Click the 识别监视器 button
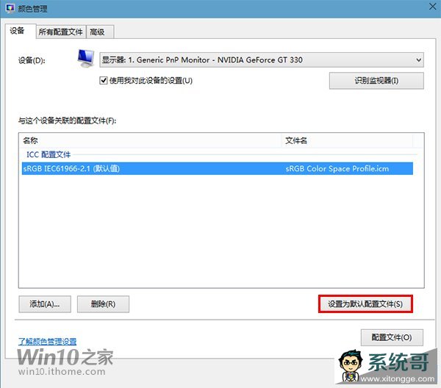Viewport: 441px width, 388px height. 376,81
